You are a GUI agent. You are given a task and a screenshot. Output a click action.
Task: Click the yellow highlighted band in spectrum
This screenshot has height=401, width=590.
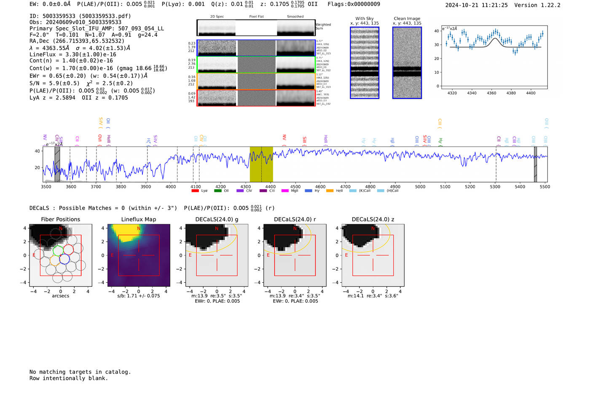[261, 164]
